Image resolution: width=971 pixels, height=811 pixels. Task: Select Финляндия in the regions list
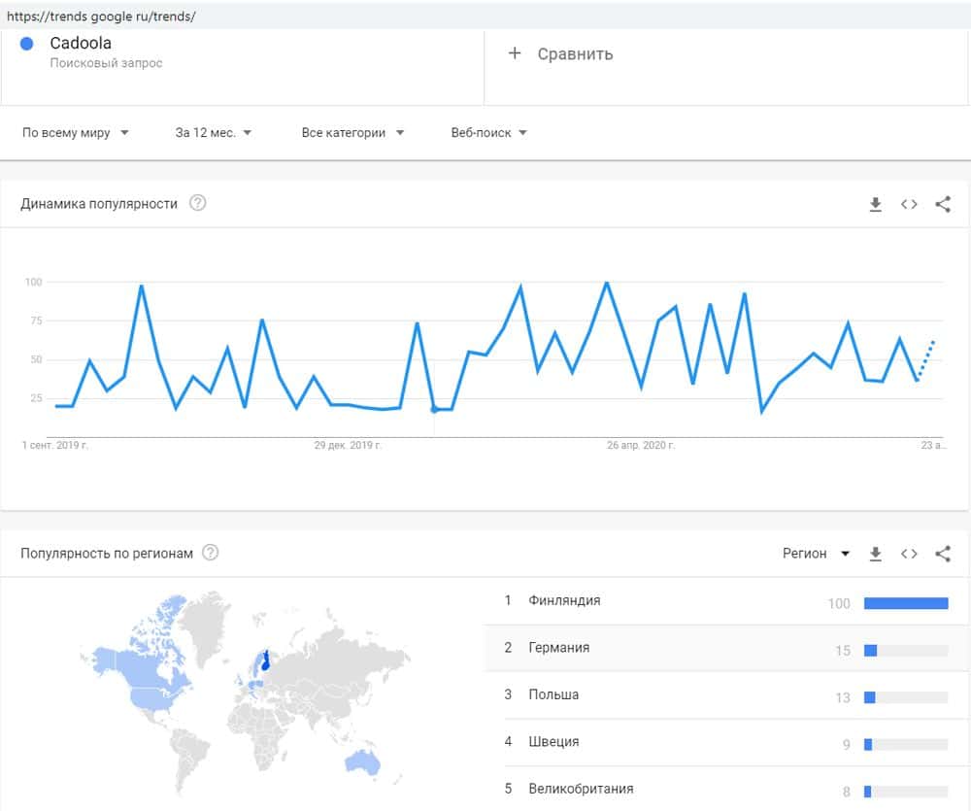tap(564, 601)
